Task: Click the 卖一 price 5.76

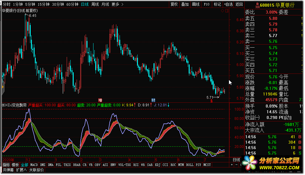Action: coord(273,41)
